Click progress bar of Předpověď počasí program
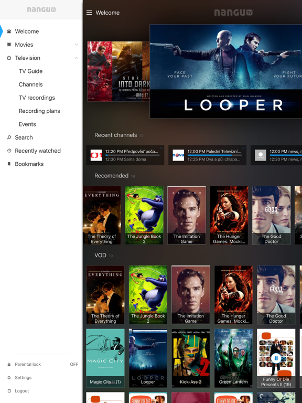Image resolution: width=302 pixels, height=403 pixels. click(132, 155)
